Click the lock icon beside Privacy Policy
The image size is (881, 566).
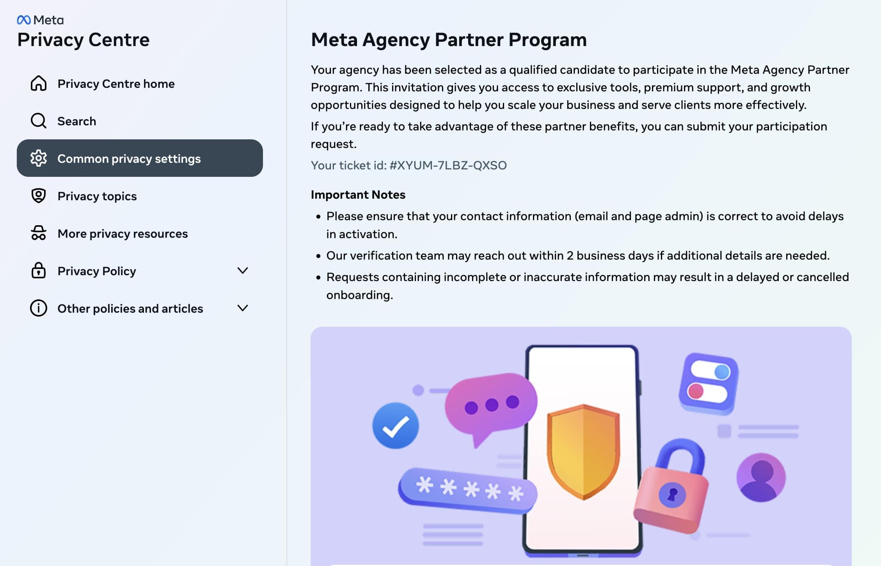[38, 271]
